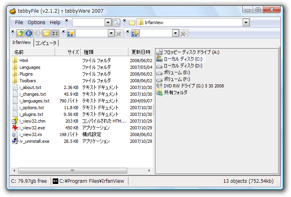The height and width of the screenshot is (197, 291).
Task: Go back with the blue arrow button
Action: pyautogui.click(x=29, y=33)
